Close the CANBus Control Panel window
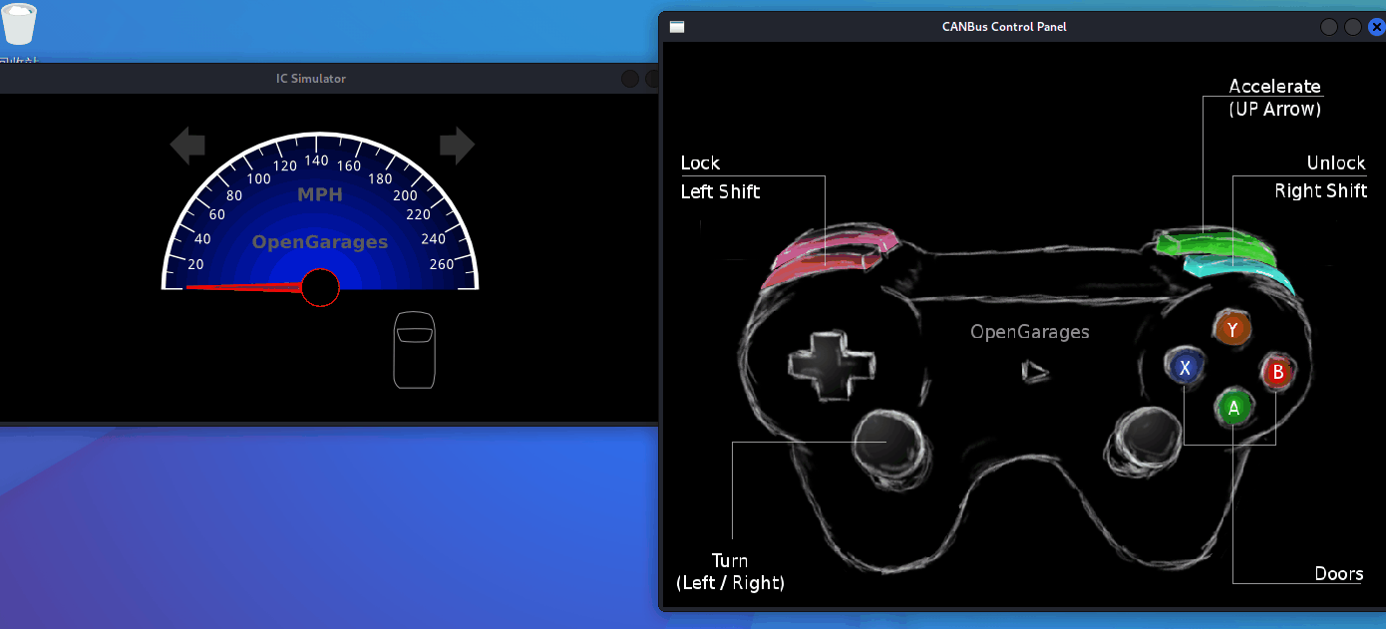The height and width of the screenshot is (629, 1386). [1377, 27]
